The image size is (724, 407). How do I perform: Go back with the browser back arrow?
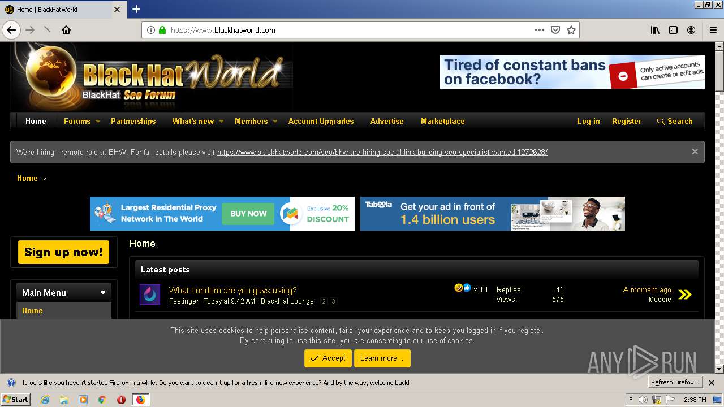click(11, 30)
